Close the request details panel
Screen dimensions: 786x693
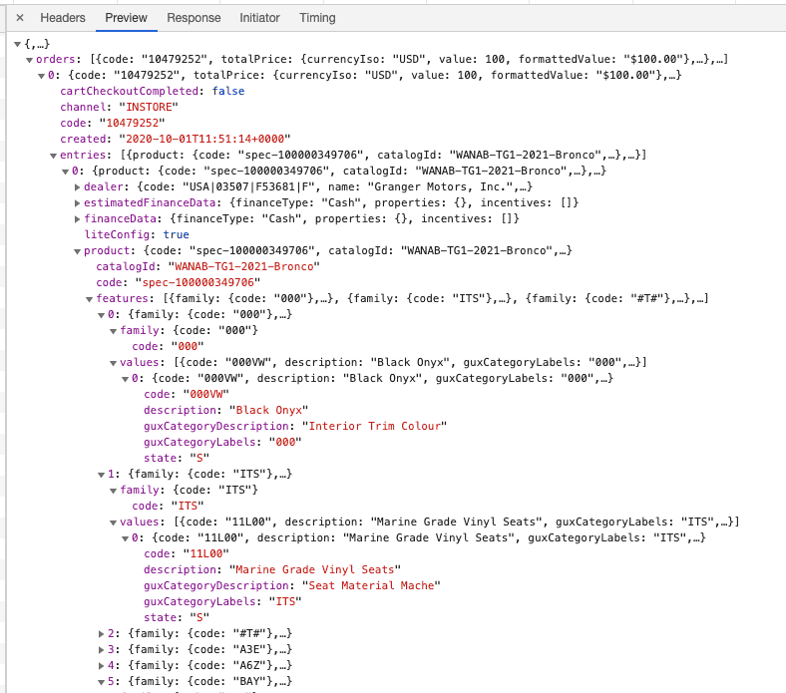point(20,18)
